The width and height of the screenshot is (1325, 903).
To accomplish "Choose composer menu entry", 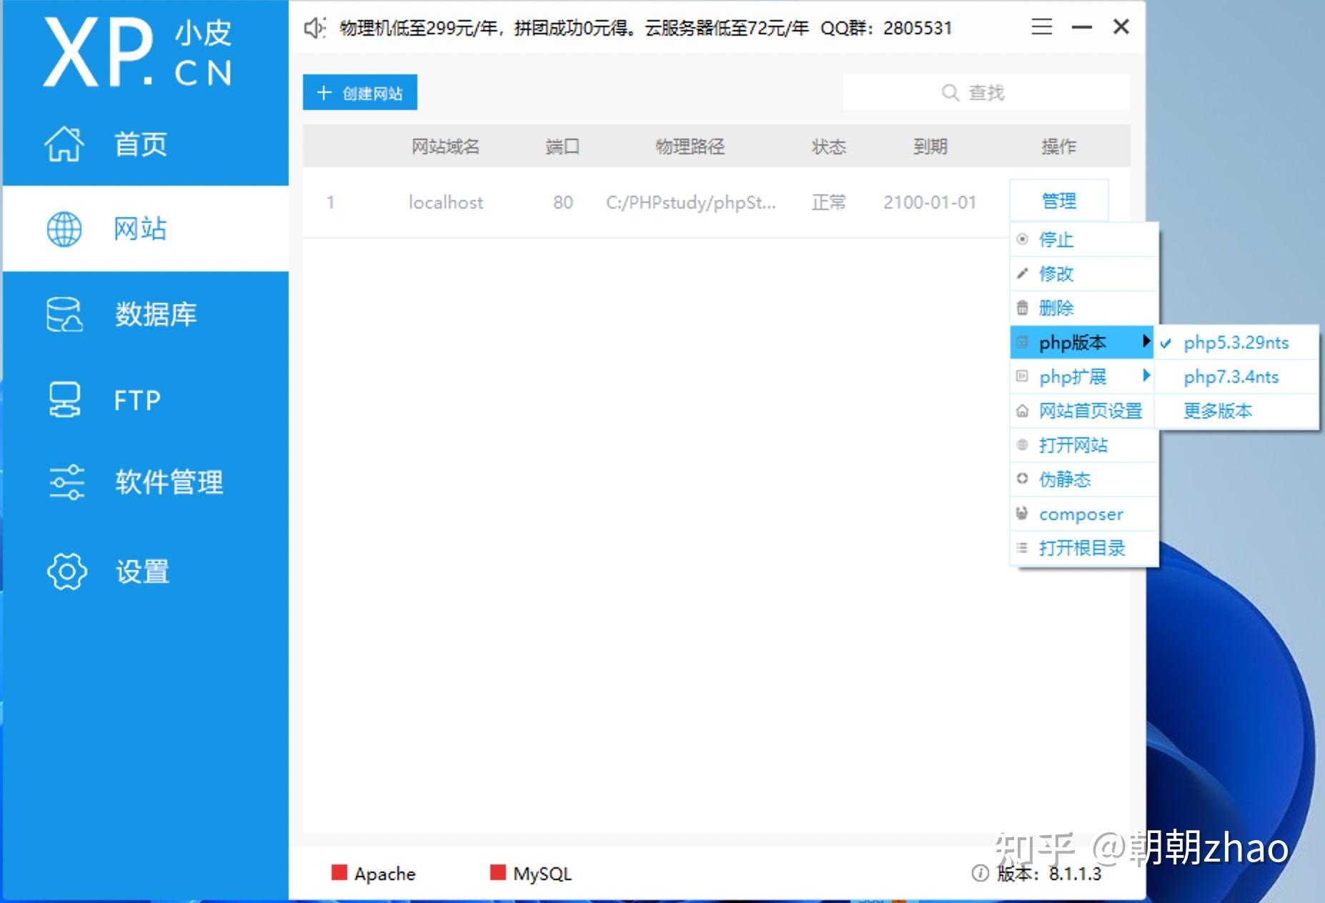I will click(1083, 514).
